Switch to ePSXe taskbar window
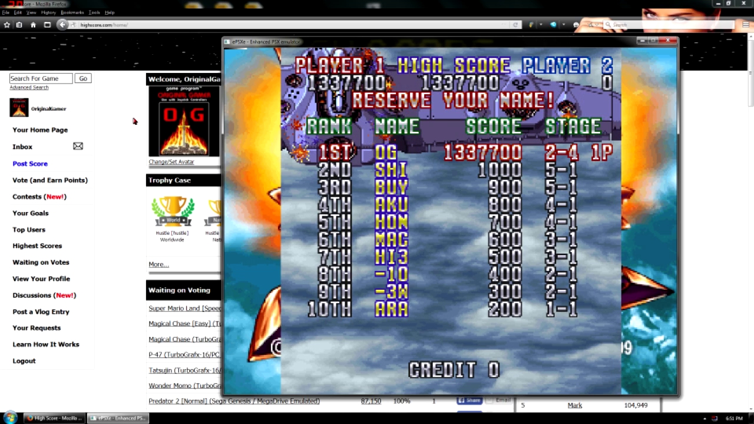Viewport: 754px width, 424px height. (117, 418)
